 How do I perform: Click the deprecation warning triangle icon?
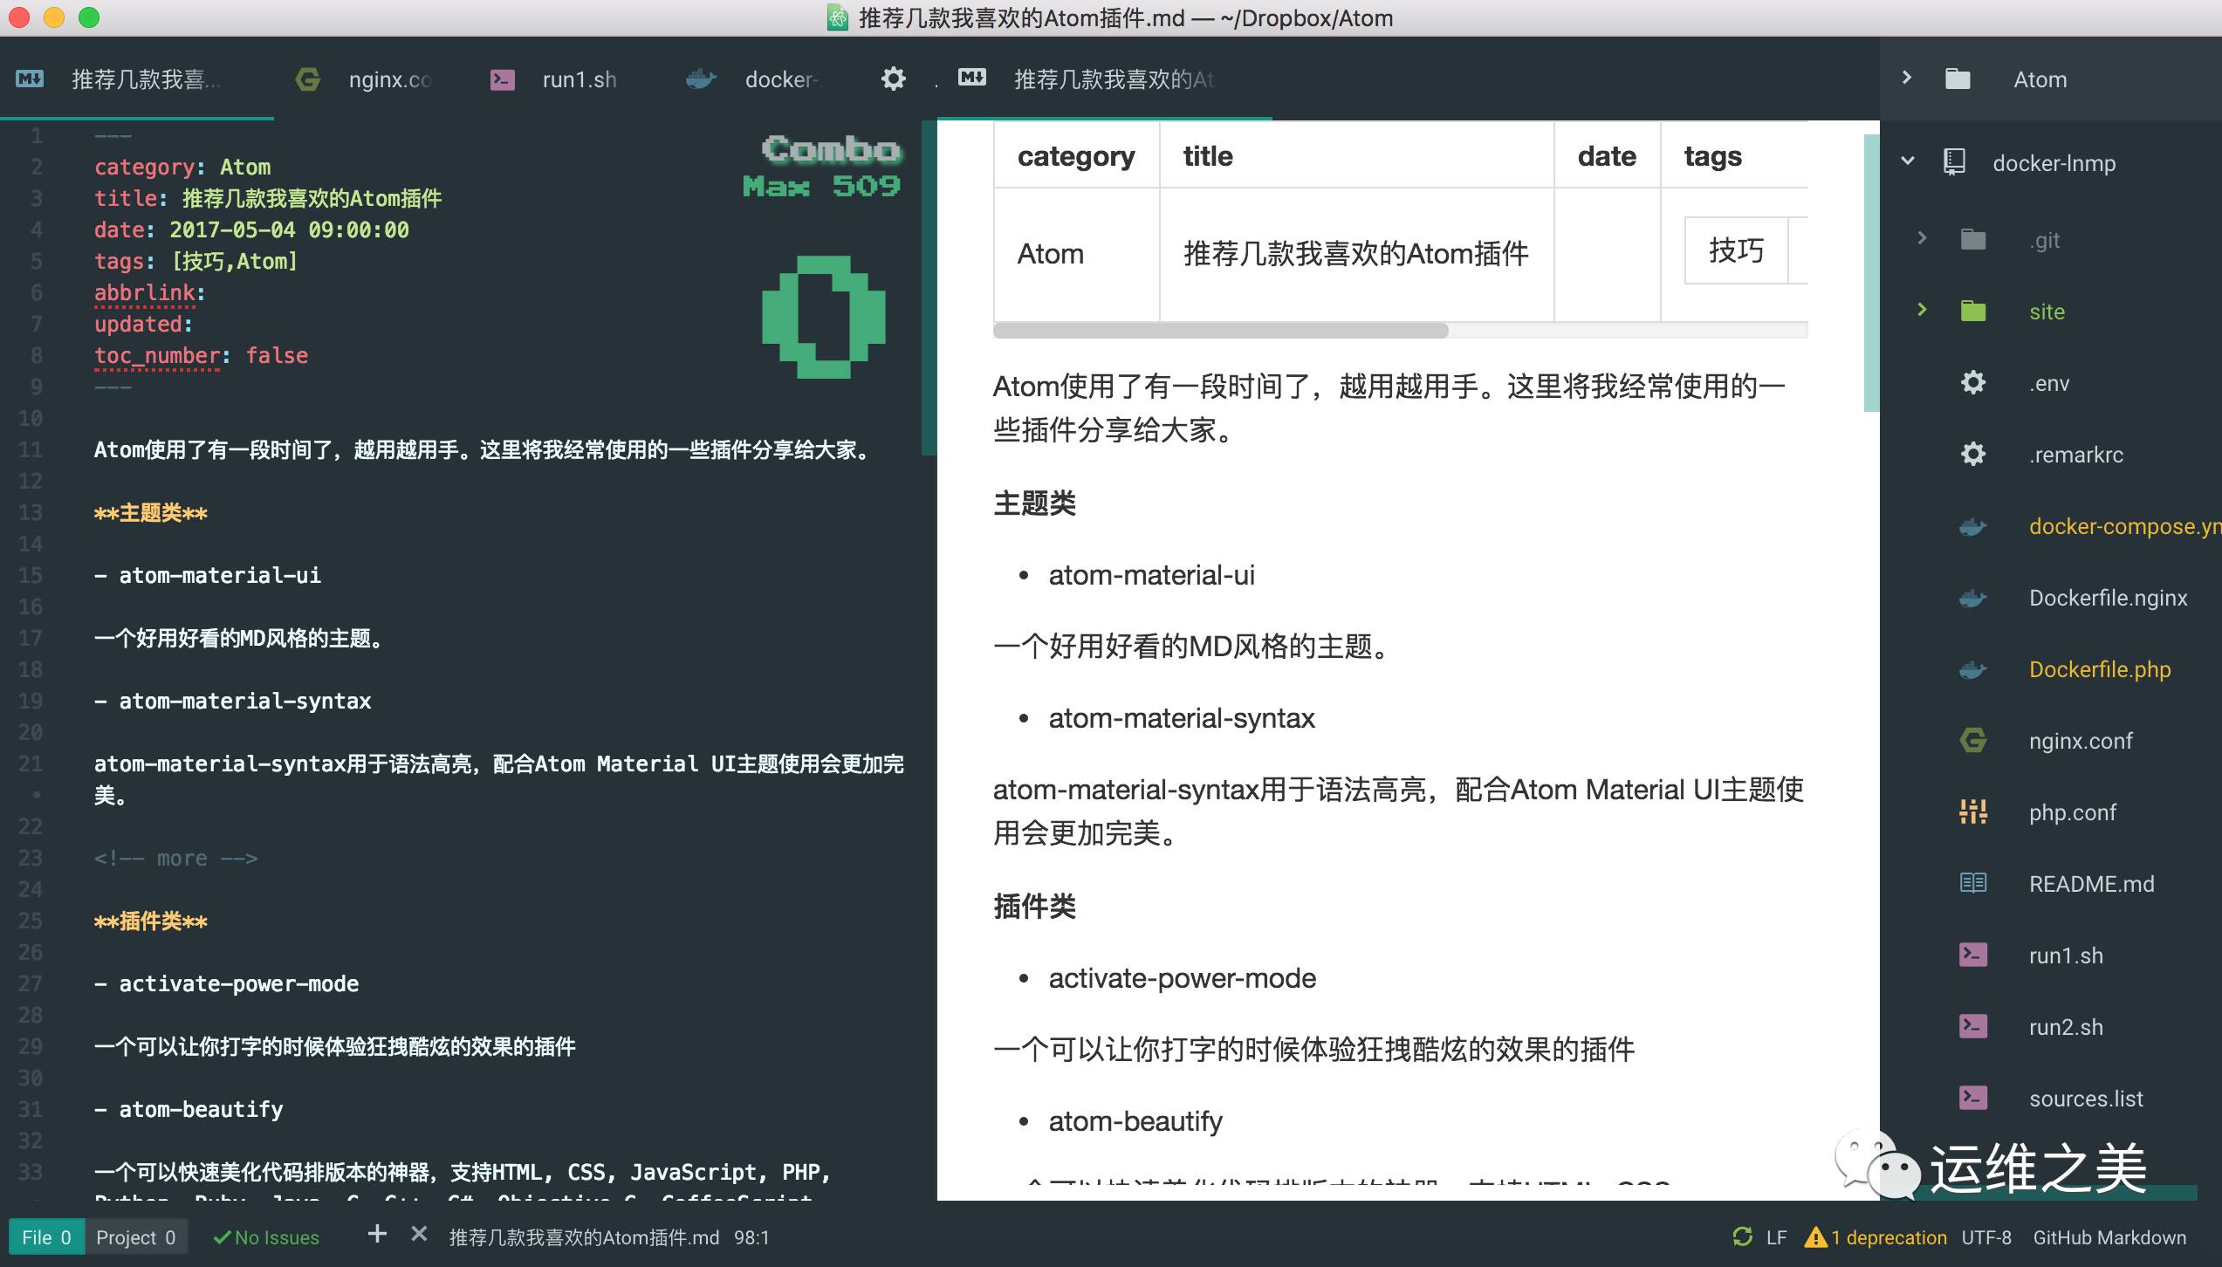click(x=1815, y=1236)
